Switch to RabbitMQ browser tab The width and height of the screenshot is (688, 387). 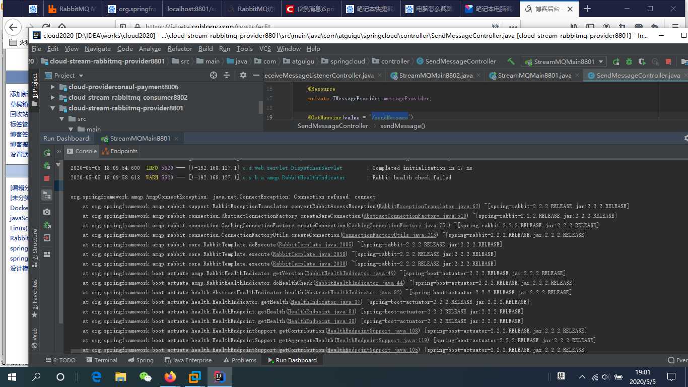point(73,9)
